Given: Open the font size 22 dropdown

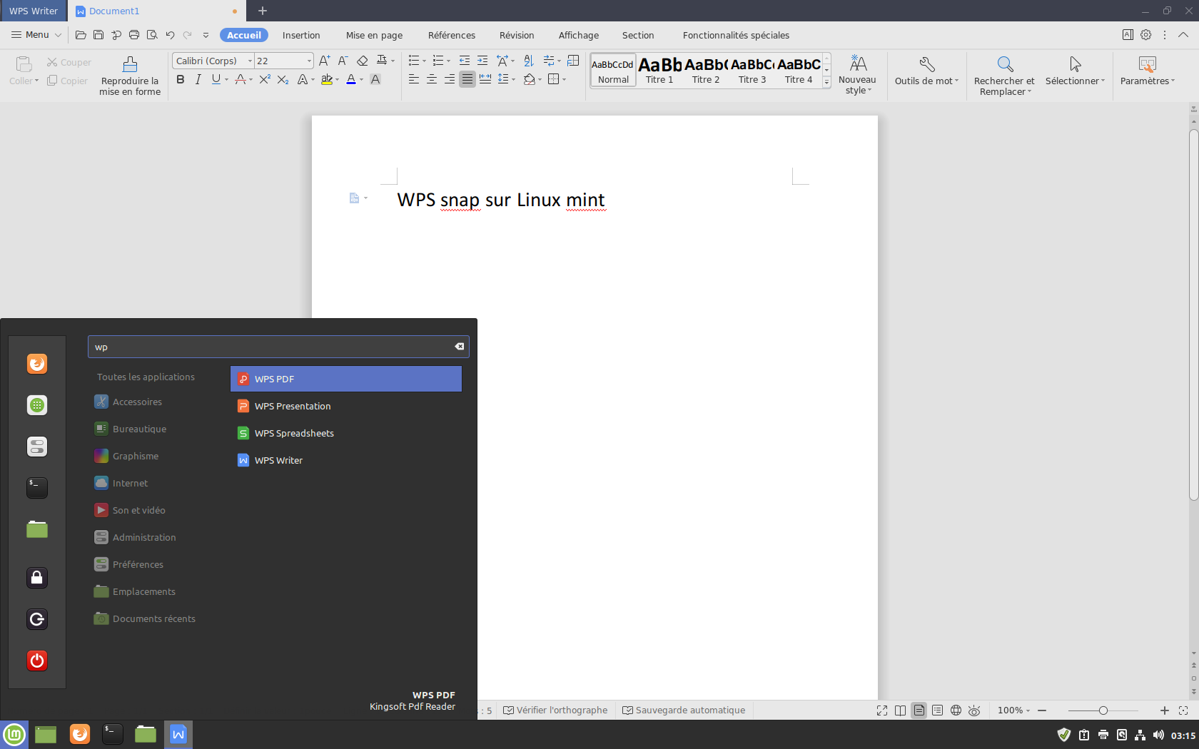Looking at the screenshot, I should click(x=309, y=61).
